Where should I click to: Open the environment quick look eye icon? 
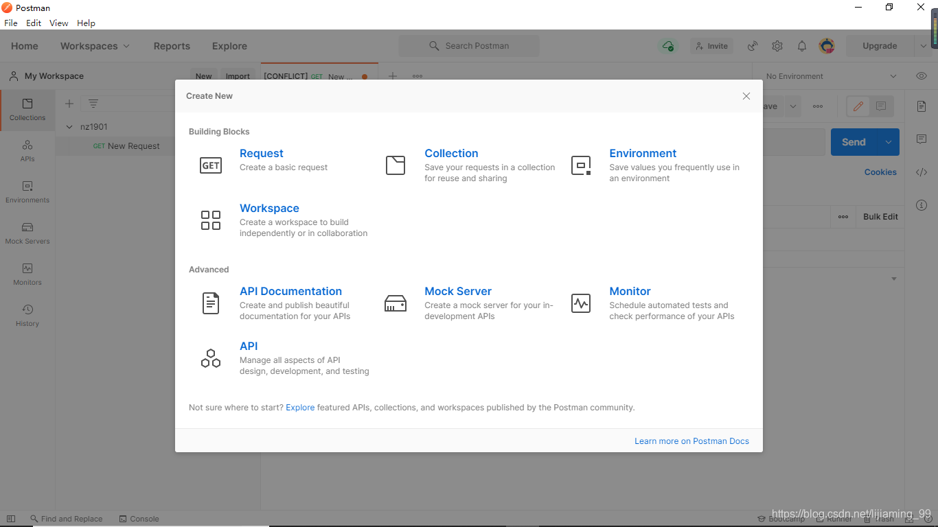[x=922, y=76]
